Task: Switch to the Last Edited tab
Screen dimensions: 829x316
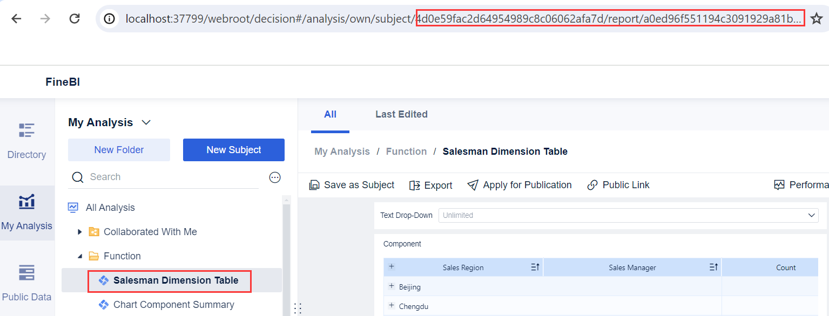Action: pyautogui.click(x=401, y=114)
